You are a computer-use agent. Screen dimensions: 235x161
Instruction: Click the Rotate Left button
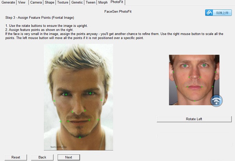(x=194, y=119)
